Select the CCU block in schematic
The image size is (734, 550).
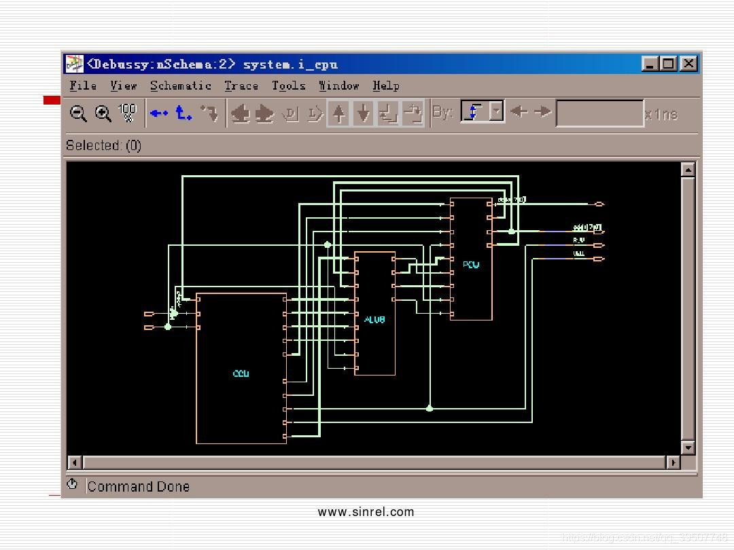(x=241, y=369)
